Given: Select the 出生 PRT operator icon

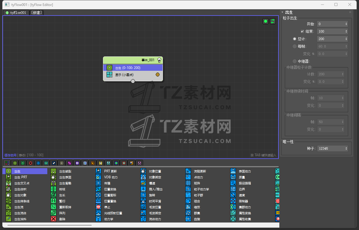Looking at the screenshot, I should [x=9, y=177].
